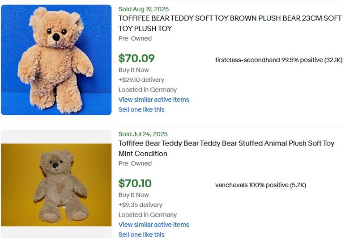The height and width of the screenshot is (238, 358).
Task: Click 'Located in Germany' on the vanchevals listing
Action: [147, 215]
